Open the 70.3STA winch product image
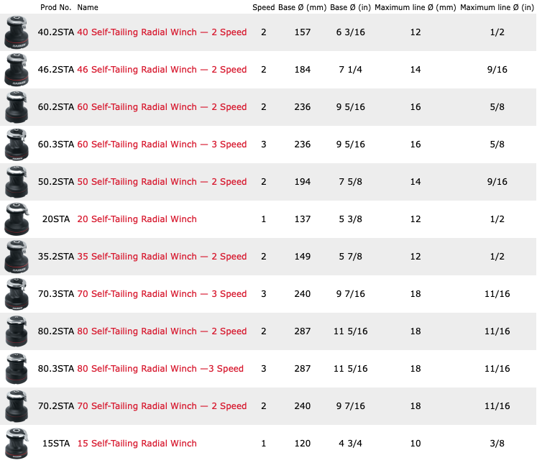Viewport: 537px width, 463px height. tap(16, 295)
